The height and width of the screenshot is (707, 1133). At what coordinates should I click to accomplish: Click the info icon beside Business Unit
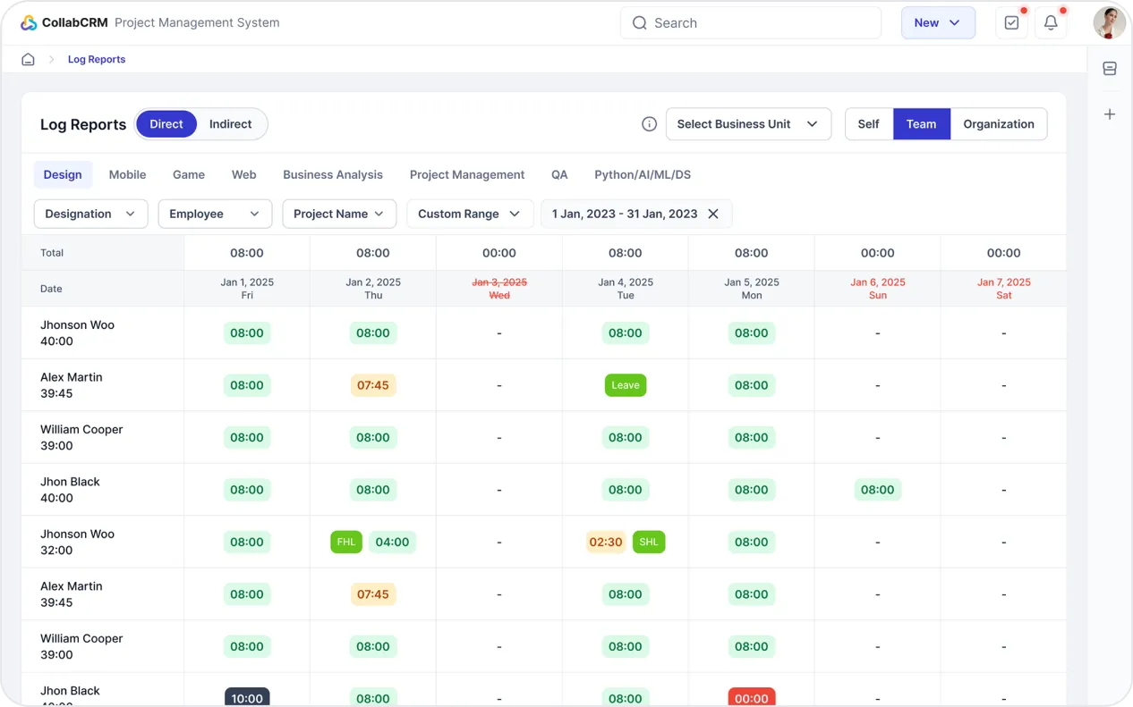(x=650, y=124)
